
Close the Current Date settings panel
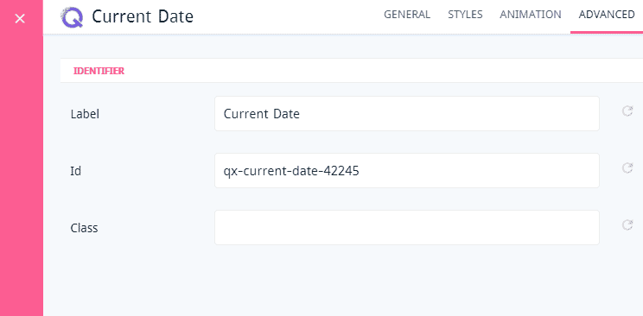pyautogui.click(x=20, y=18)
